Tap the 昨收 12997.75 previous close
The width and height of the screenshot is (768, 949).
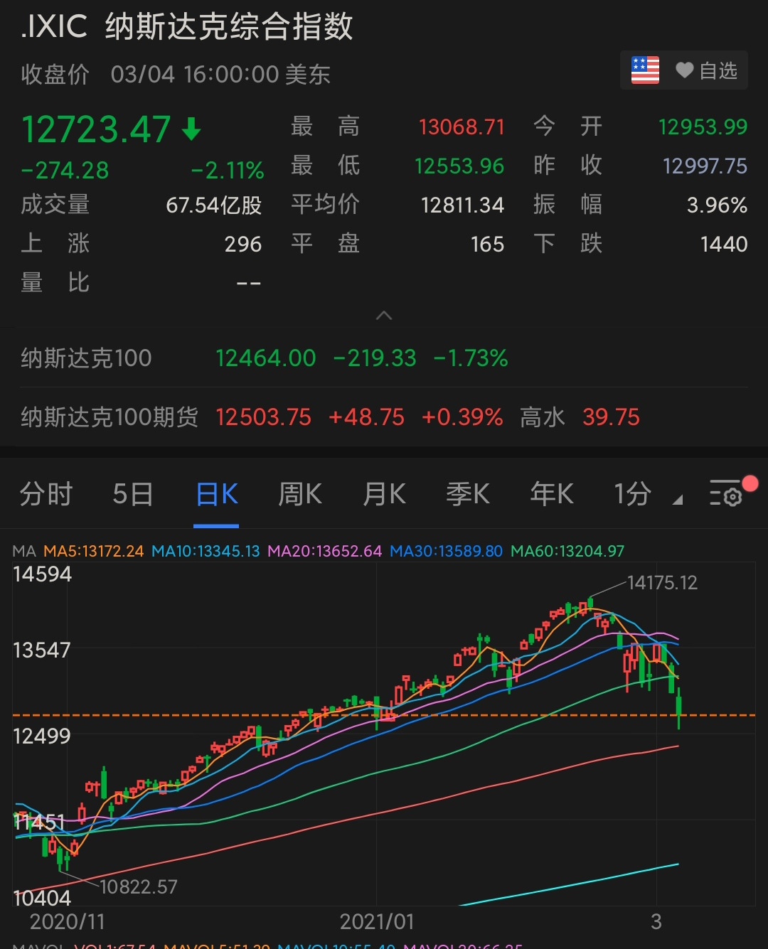(705, 166)
